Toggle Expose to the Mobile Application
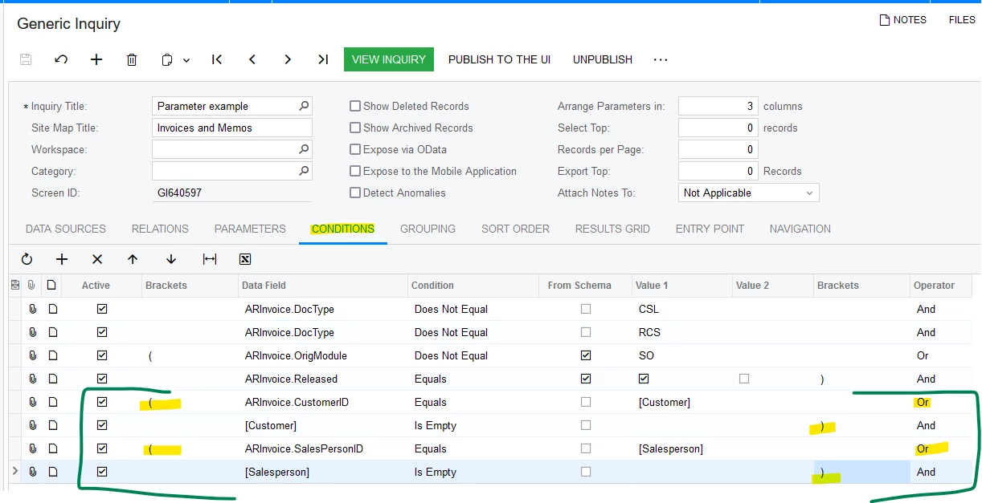982x503 pixels. click(x=355, y=171)
